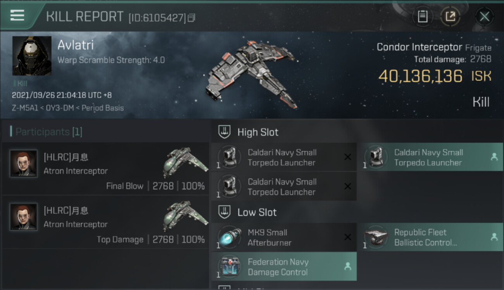The height and width of the screenshot is (290, 504).
Task: Open the hamburger menu
Action: coord(17,15)
